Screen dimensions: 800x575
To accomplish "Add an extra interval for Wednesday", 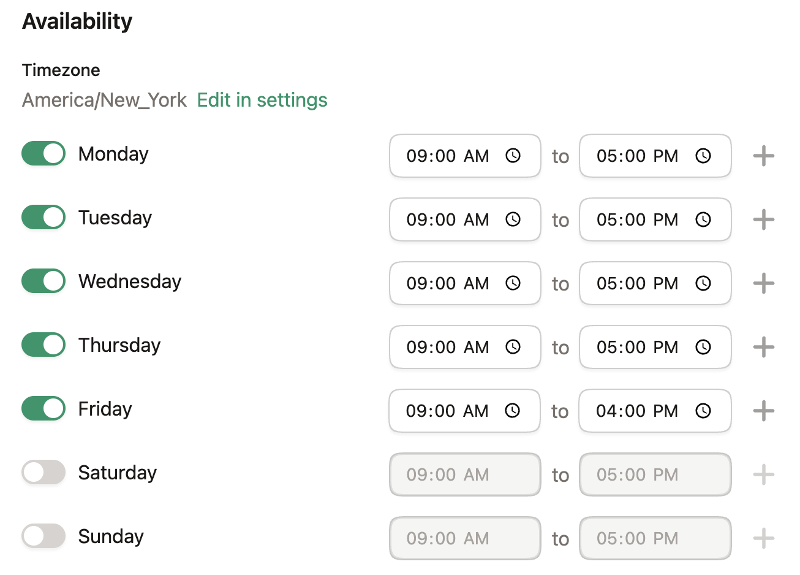I will coord(763,283).
